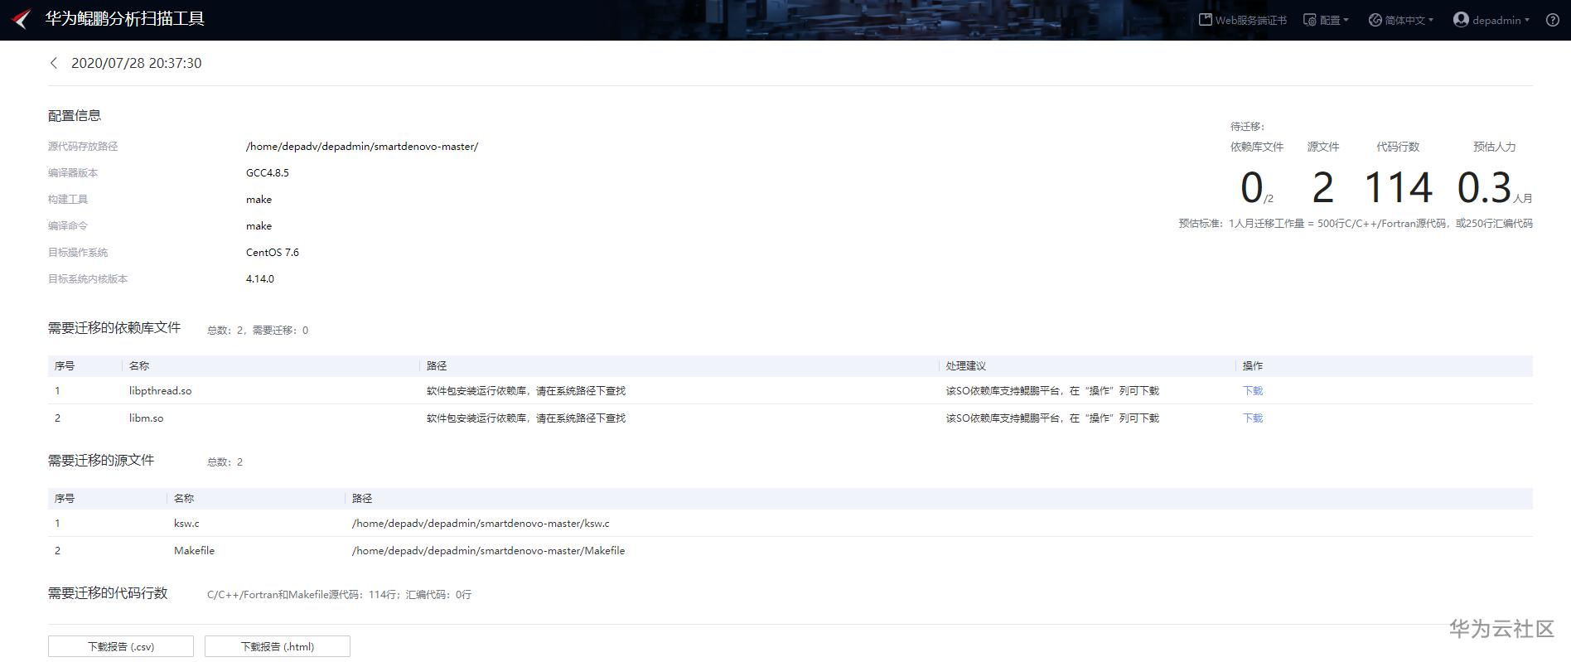Screen dimensions: 1571x662
Task: Click the path /home/depadv/depadmin/smartdenovo-master/ksw.c
Action: [x=481, y=524]
